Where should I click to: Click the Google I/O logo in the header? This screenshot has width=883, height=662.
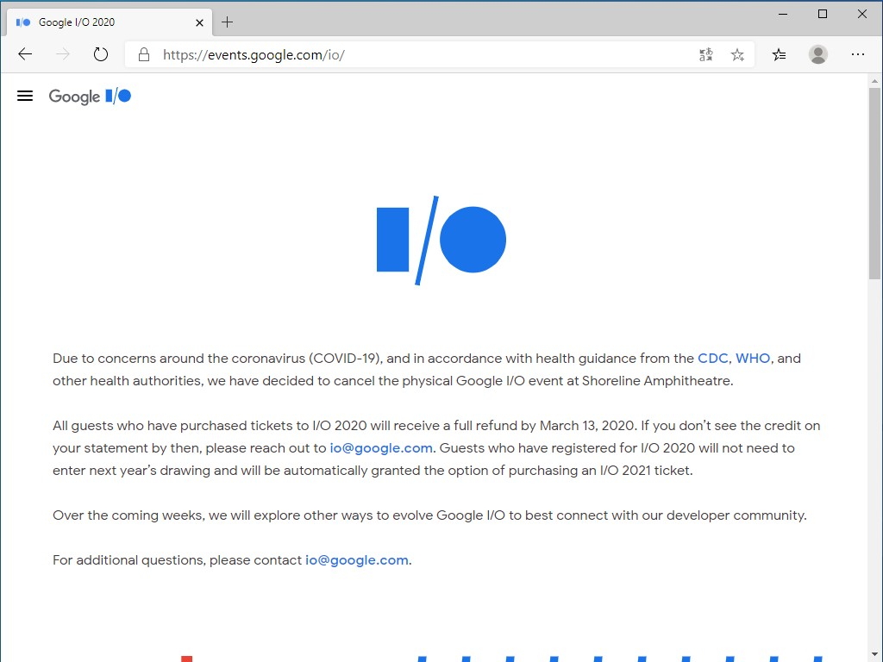click(90, 97)
